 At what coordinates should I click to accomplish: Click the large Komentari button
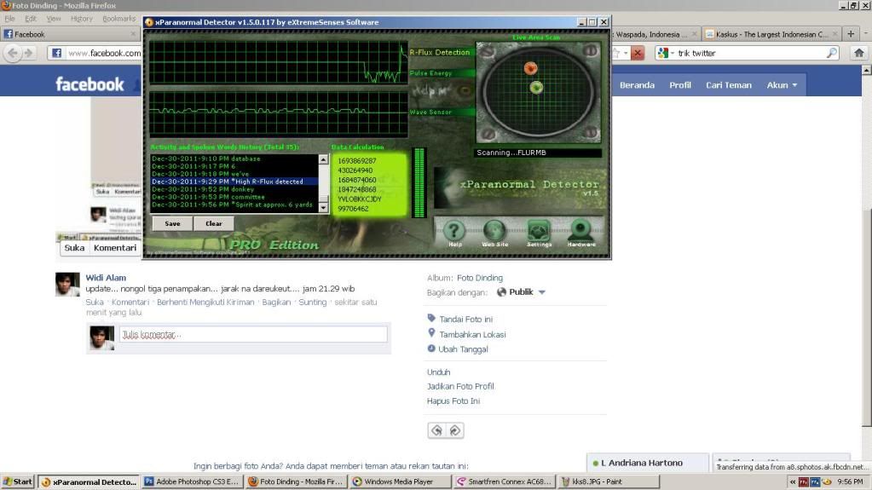point(114,248)
